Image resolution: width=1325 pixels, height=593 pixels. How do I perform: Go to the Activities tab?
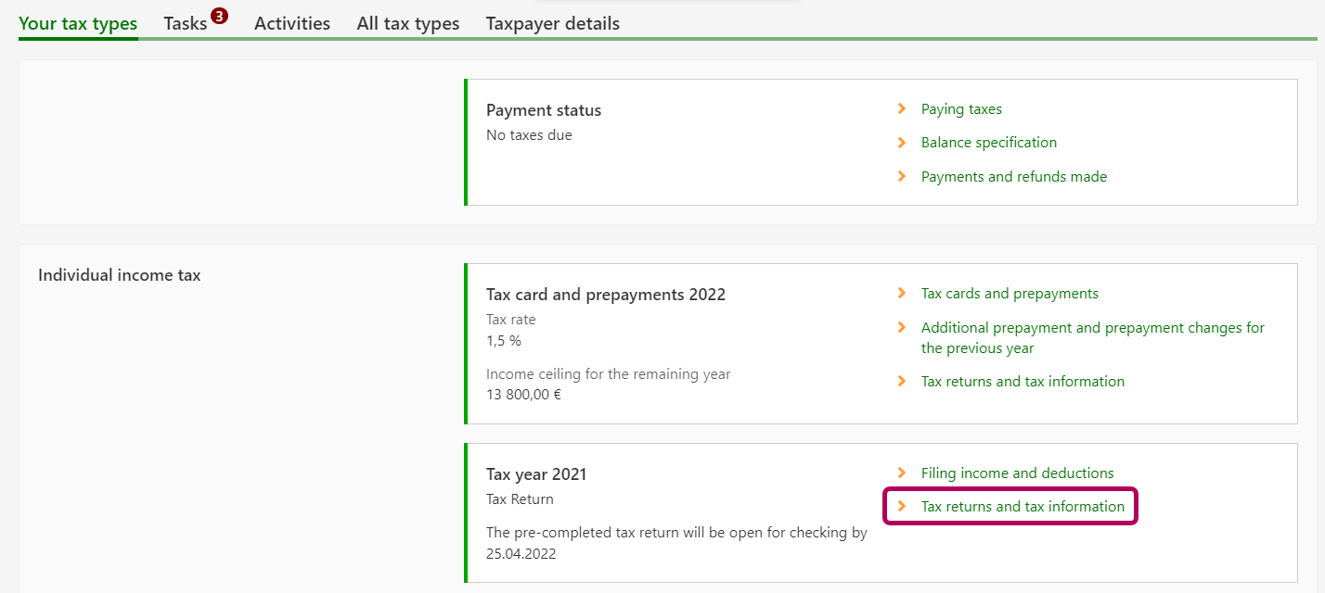[x=292, y=24]
